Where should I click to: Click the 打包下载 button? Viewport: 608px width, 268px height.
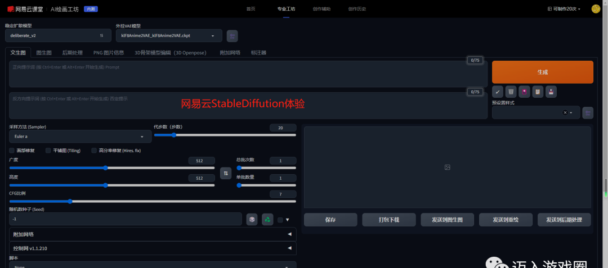[389, 220]
